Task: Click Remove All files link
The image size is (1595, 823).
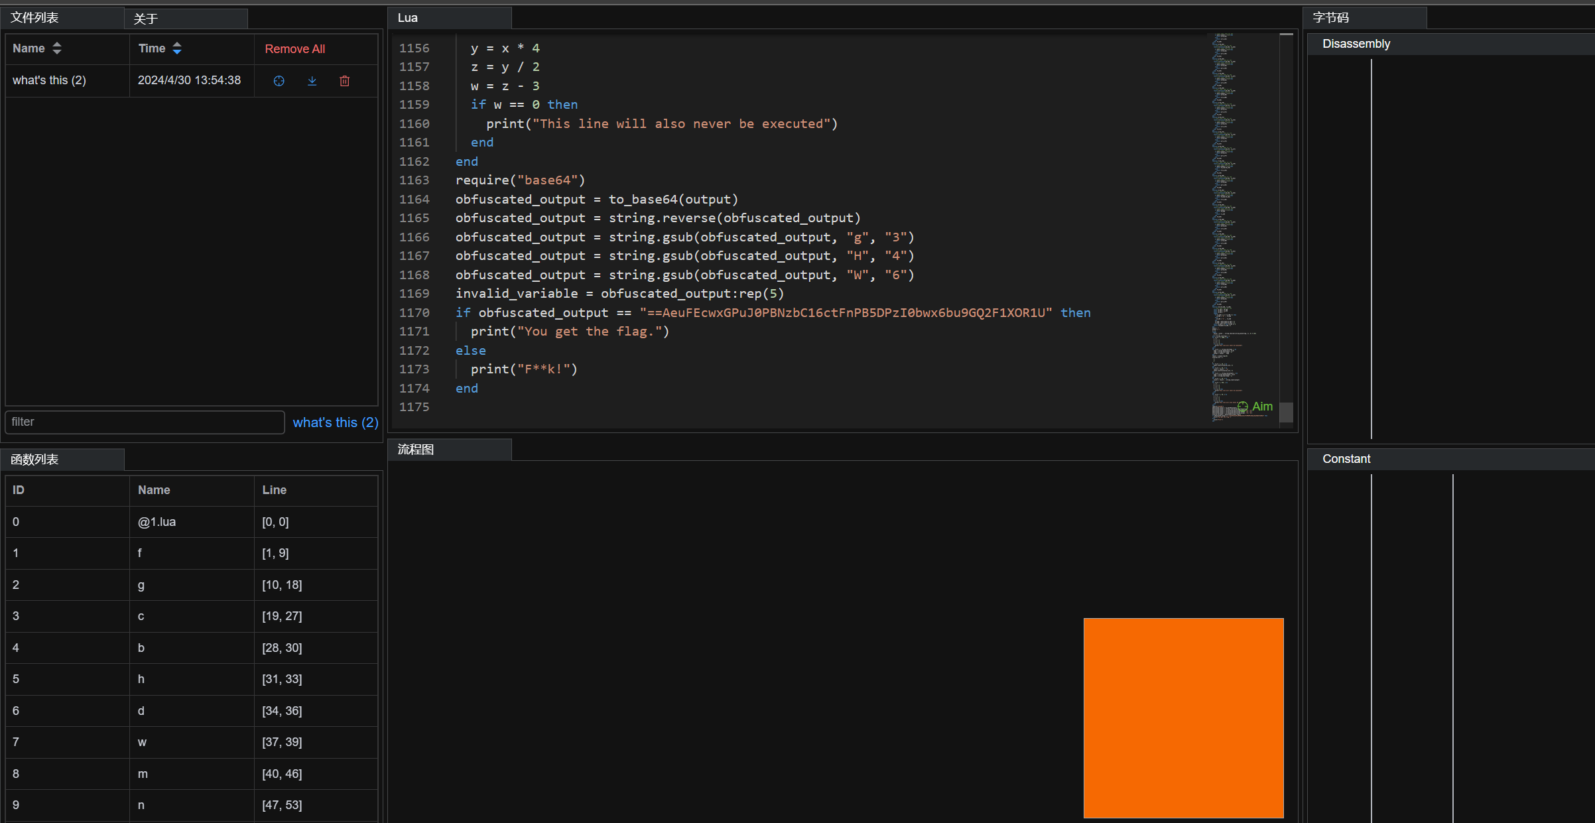Action: click(x=294, y=49)
